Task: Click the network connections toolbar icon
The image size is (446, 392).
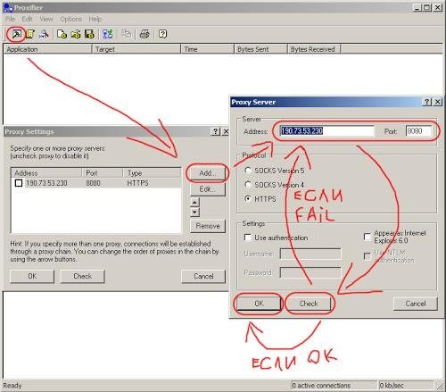Action: click(108, 34)
